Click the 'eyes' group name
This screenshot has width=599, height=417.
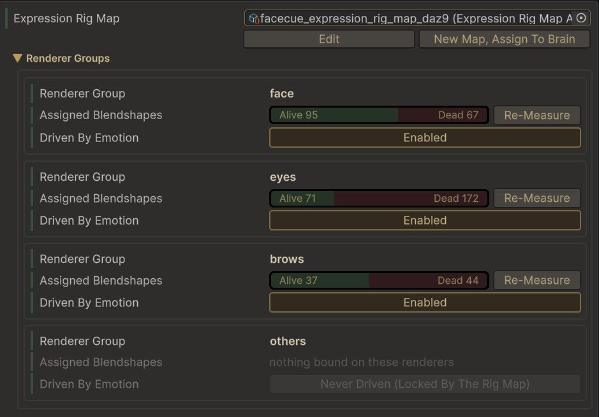[283, 177]
